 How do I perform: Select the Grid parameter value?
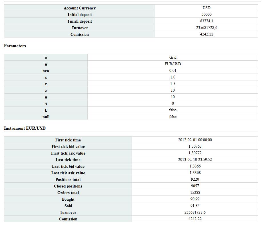pos(173,58)
